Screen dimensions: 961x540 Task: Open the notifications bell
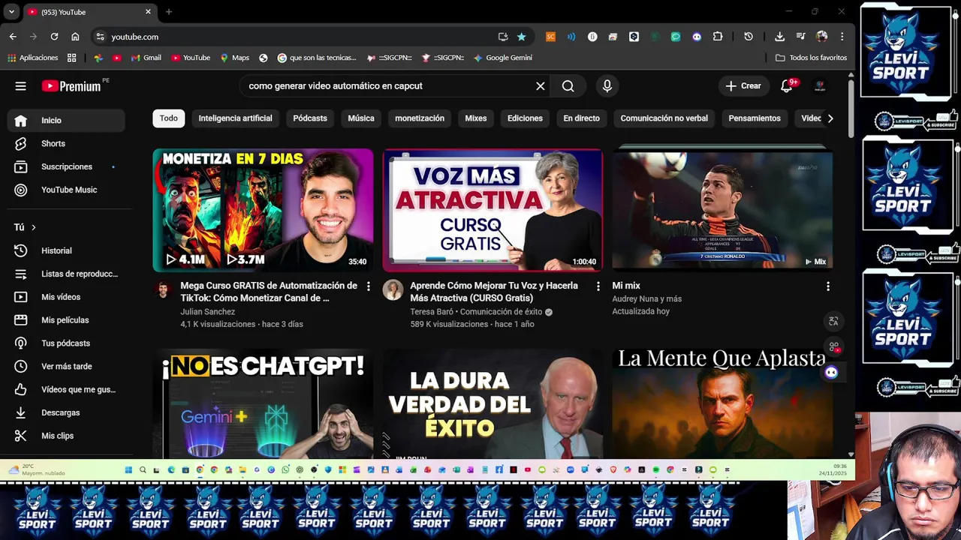787,86
